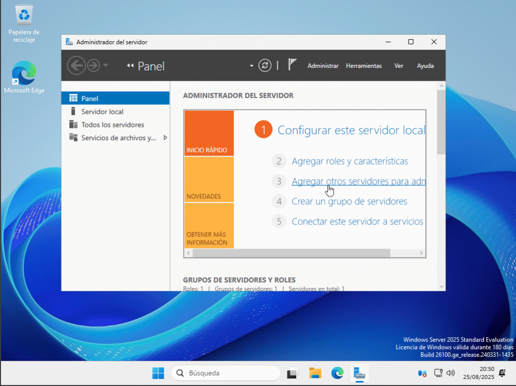Select the NOVEDADES tile
Viewport: 516px width, 386px height.
209,179
